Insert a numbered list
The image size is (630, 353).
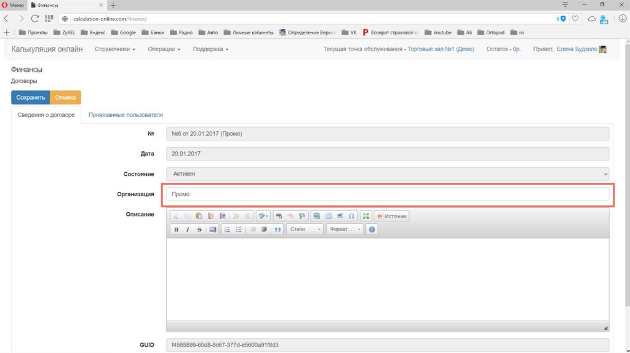point(227,229)
